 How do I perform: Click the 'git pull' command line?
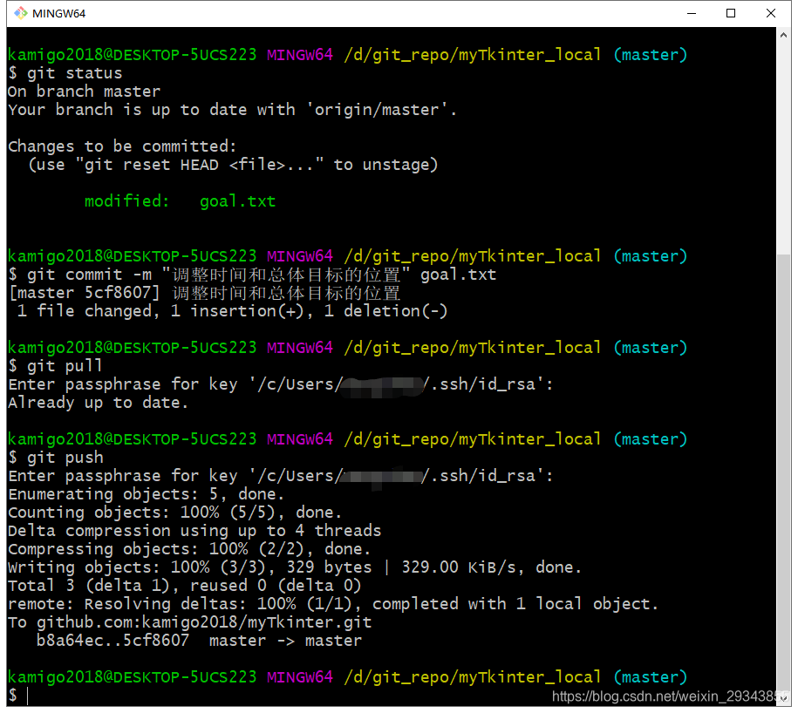pyautogui.click(x=56, y=366)
